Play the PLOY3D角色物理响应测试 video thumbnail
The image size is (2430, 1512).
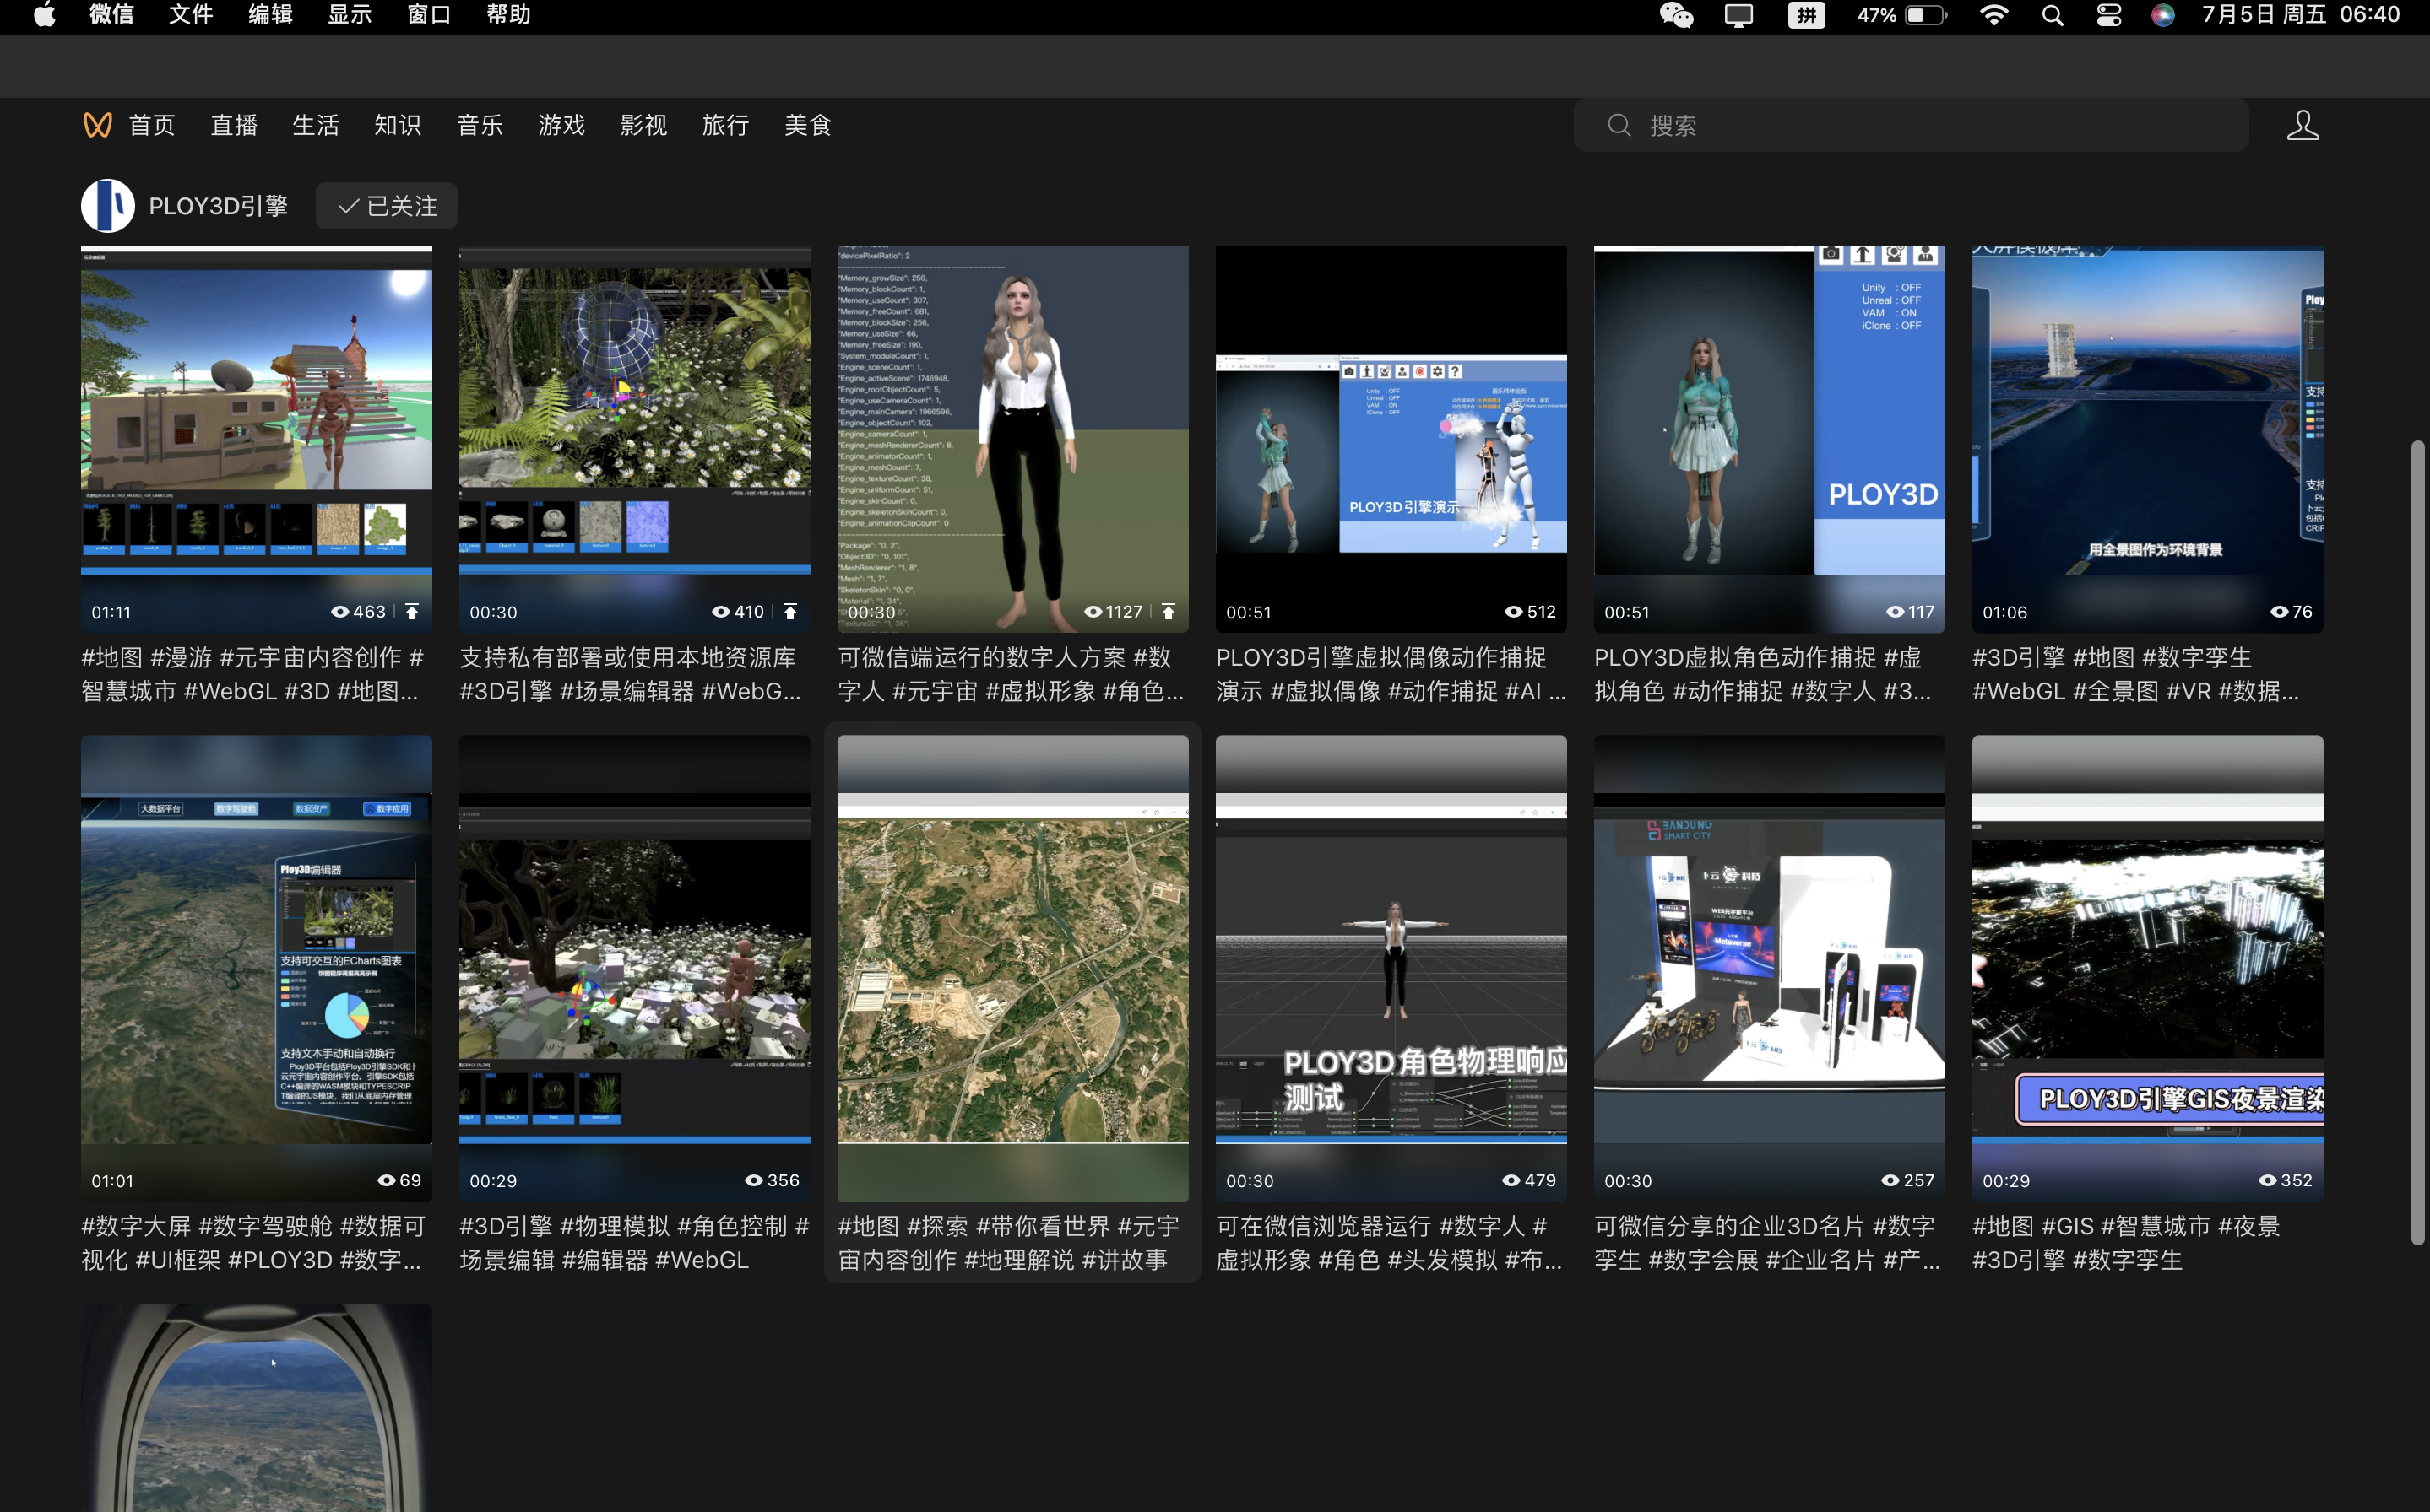coord(1391,967)
